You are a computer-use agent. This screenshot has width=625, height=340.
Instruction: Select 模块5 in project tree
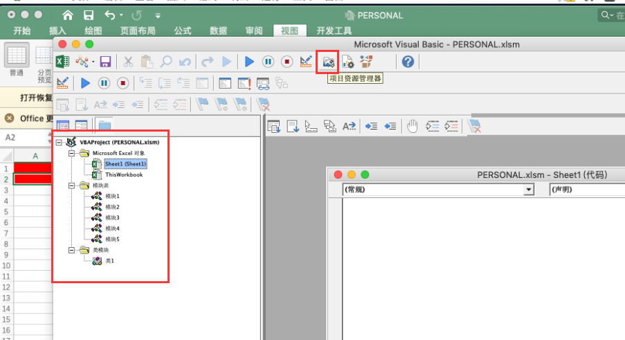(112, 239)
